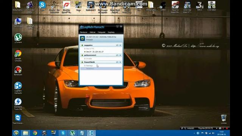Open the Hálózat menu in Hamachi

(92, 32)
